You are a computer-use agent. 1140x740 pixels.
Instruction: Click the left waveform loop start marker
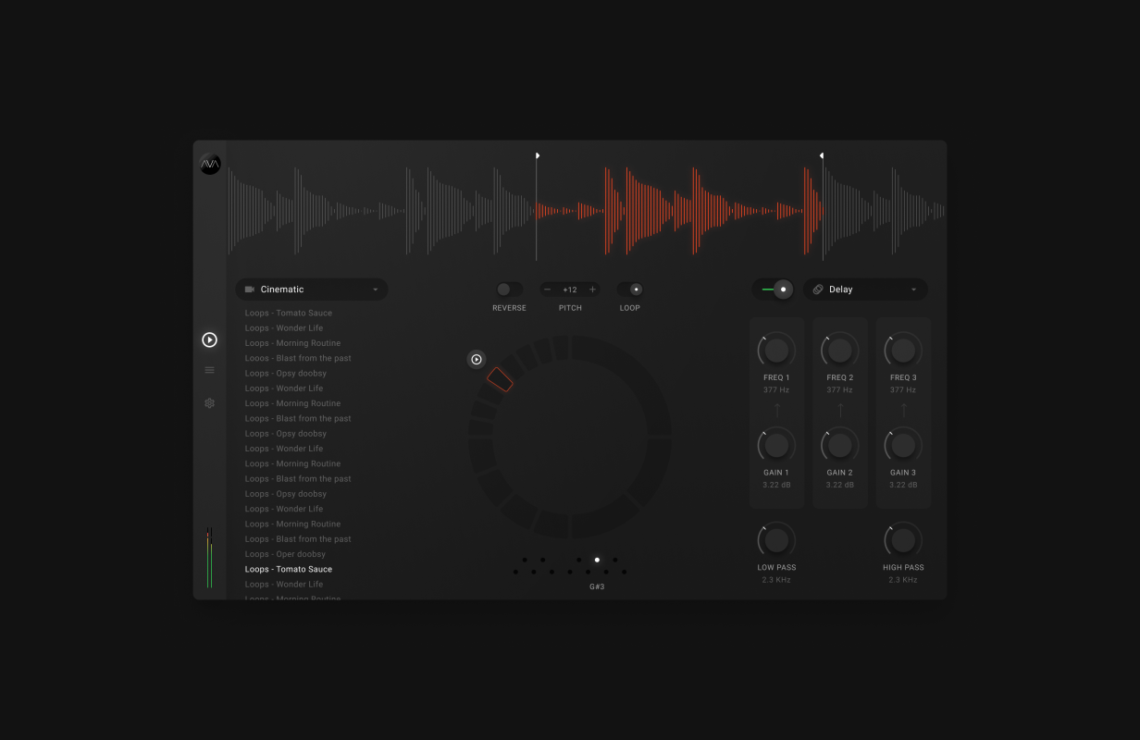(537, 156)
